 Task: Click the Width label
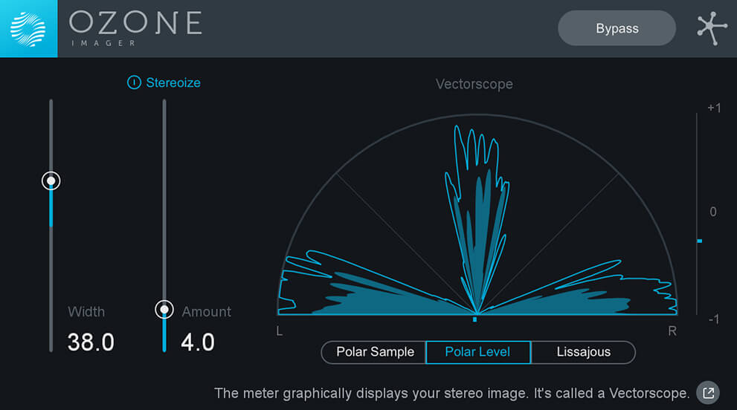click(86, 312)
